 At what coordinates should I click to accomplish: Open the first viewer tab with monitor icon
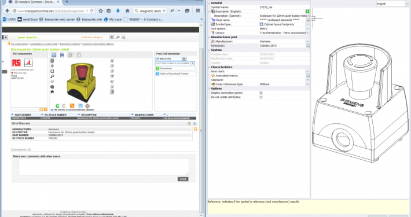click(x=54, y=55)
